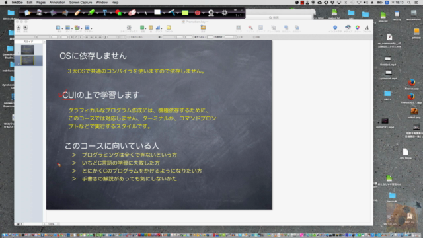The image size is (423, 238).
Task: Click the next page icon in Ink2Go
Action: [65, 13]
